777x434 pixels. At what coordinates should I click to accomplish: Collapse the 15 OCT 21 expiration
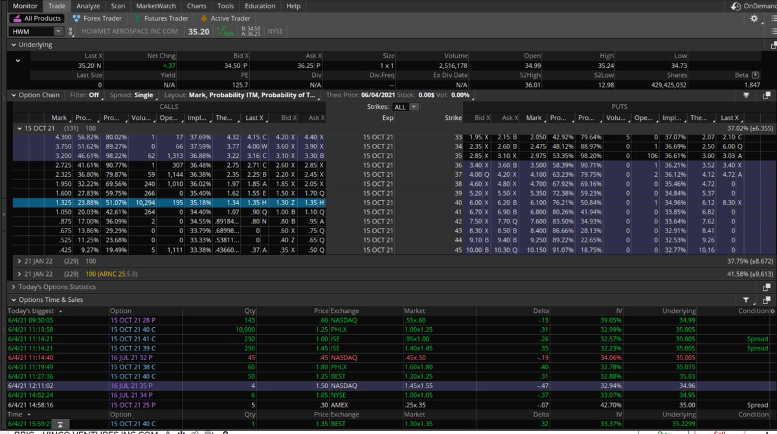(20, 128)
